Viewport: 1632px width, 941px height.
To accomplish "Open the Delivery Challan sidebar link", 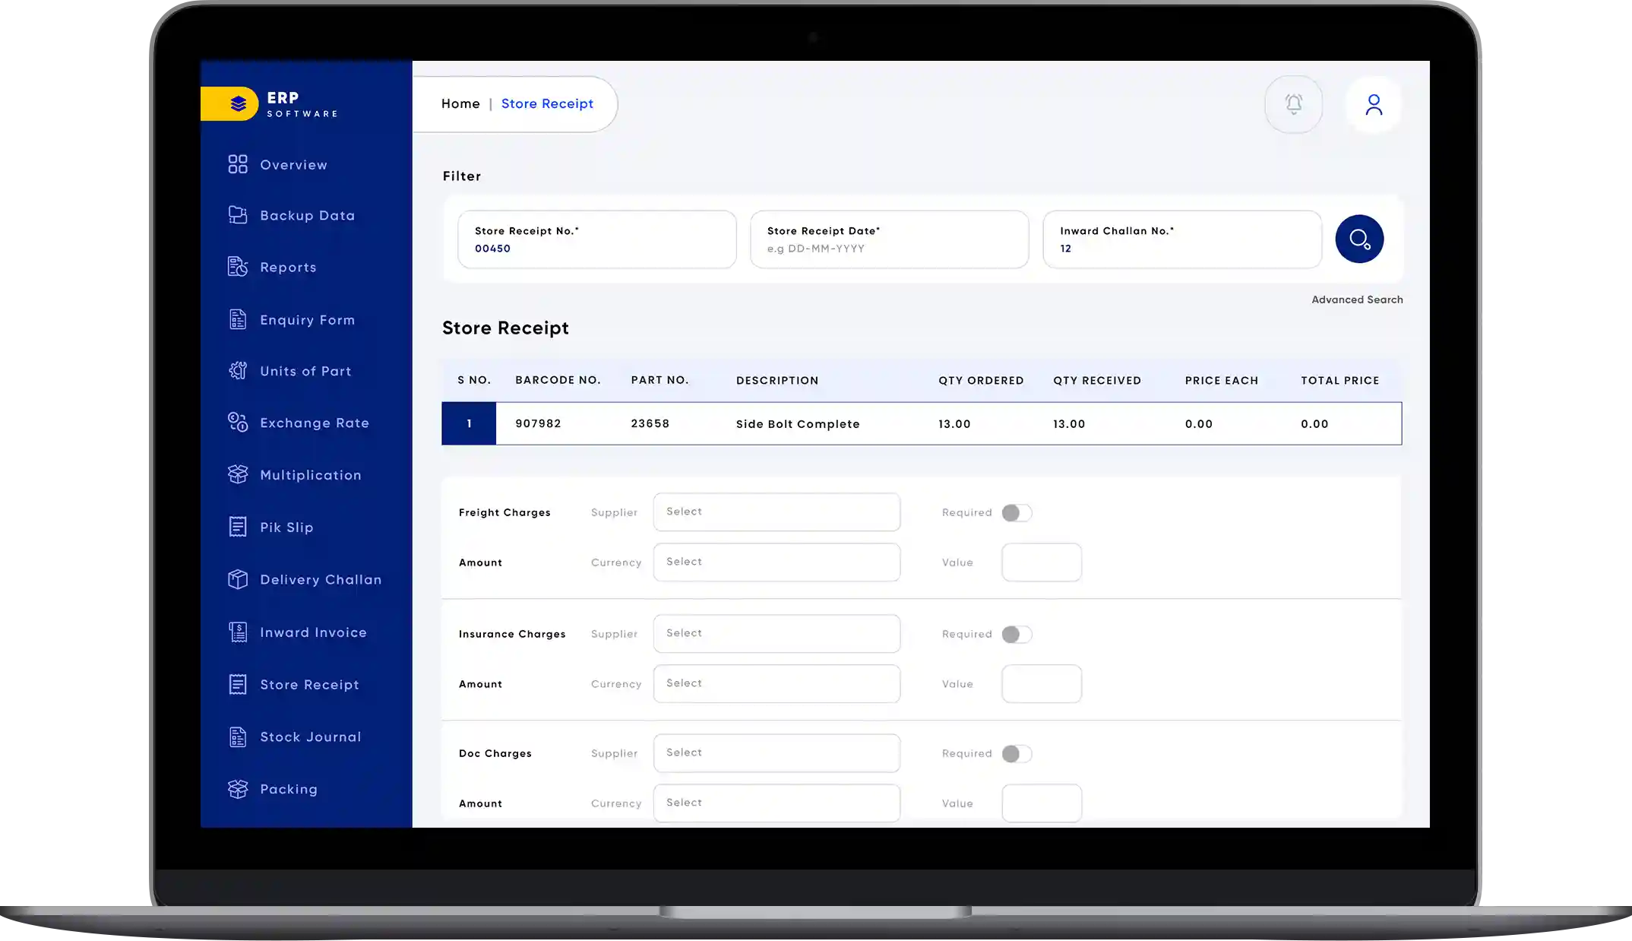I will click(321, 580).
